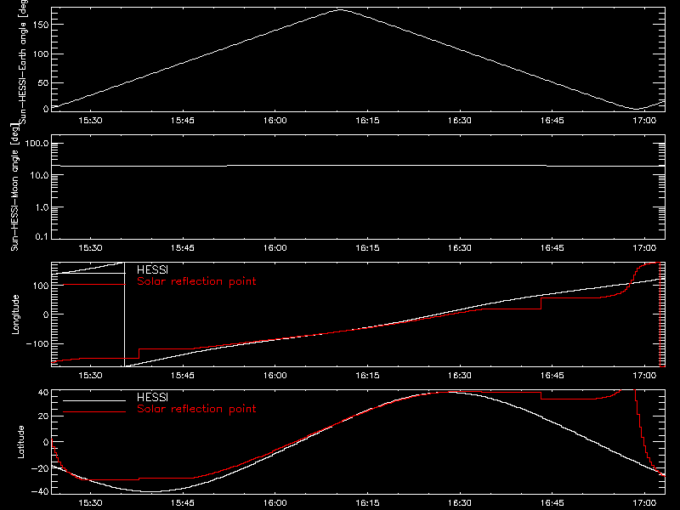Image resolution: width=680 pixels, height=510 pixels.
Task: Click 17:00 label under Longitude plot
Action: point(644,376)
